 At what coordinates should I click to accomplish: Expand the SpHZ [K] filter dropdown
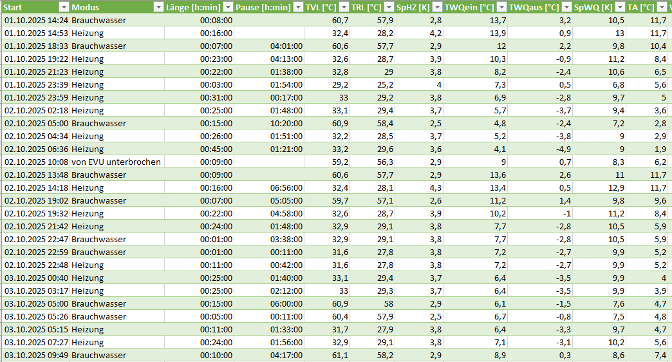(x=436, y=7)
